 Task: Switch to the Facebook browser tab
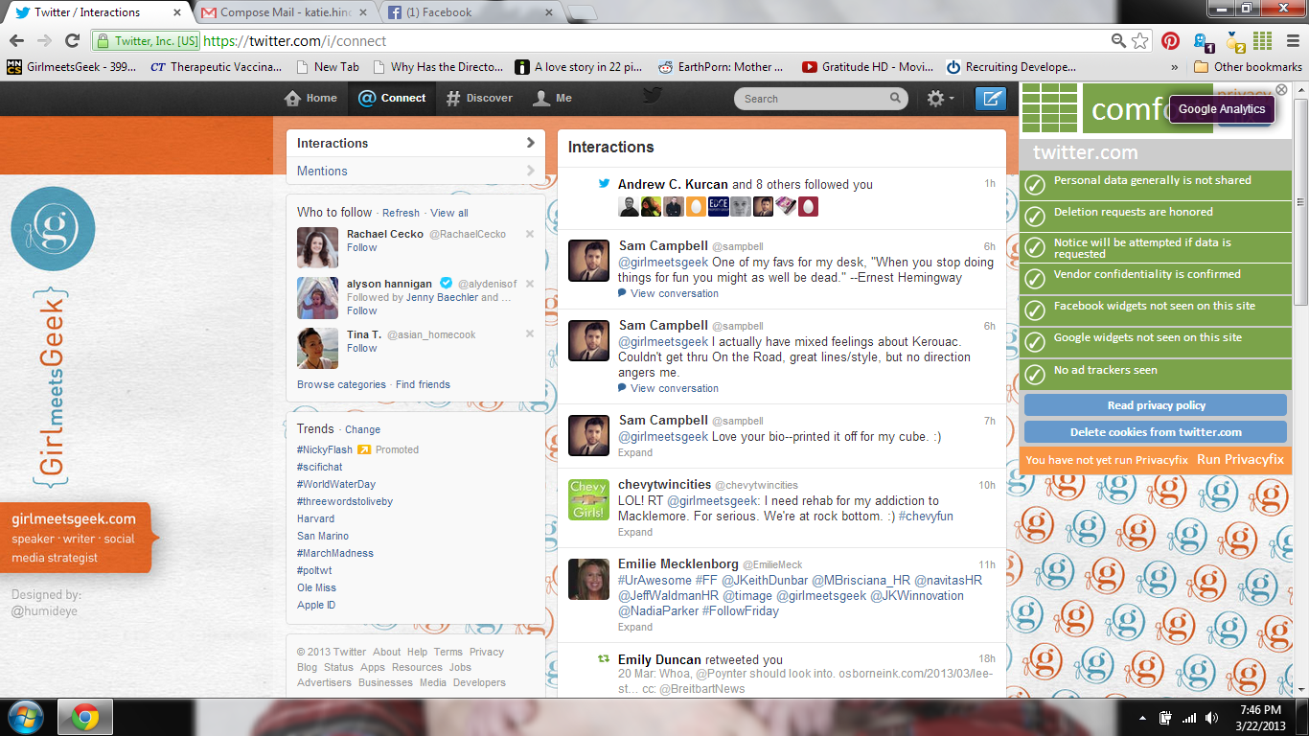(x=471, y=12)
